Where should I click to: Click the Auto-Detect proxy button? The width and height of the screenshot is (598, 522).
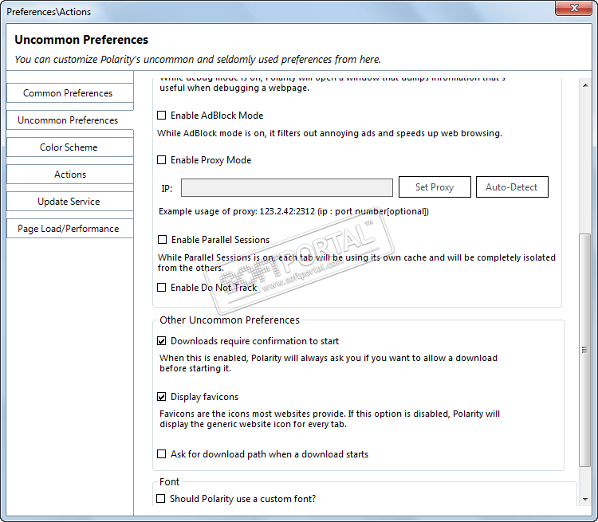512,186
